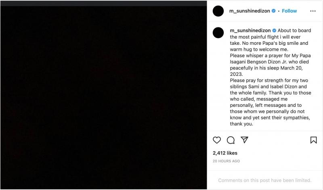Open m_sunshinedizon profile from the header username
The width and height of the screenshot is (323, 190).
click(250, 11)
